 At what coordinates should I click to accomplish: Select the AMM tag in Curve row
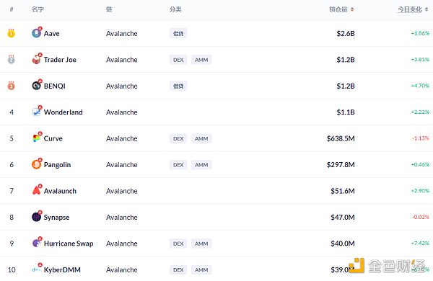[201, 138]
